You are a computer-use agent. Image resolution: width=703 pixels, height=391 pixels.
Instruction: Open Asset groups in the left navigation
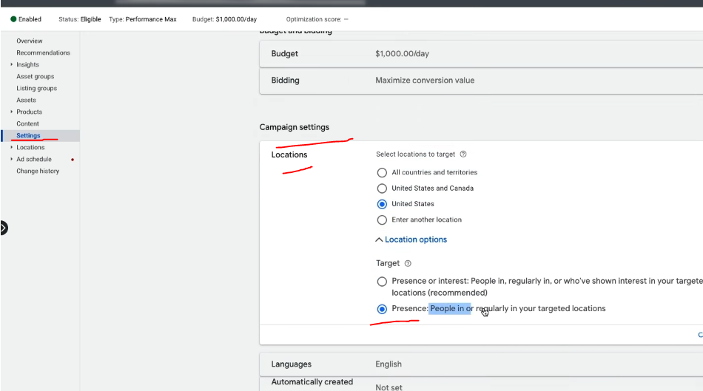pyautogui.click(x=35, y=77)
